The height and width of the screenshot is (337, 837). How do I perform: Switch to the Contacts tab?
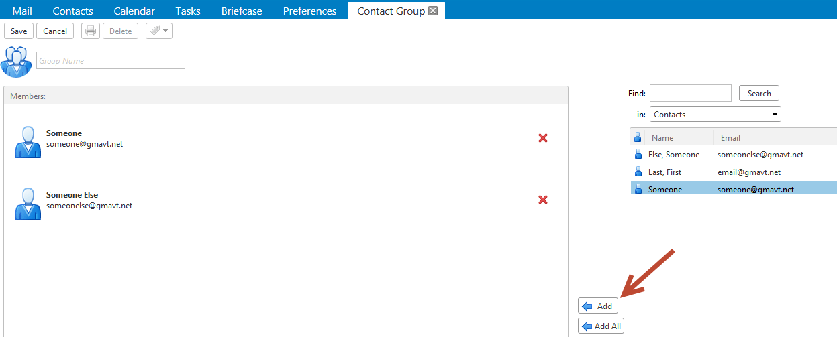pyautogui.click(x=72, y=11)
